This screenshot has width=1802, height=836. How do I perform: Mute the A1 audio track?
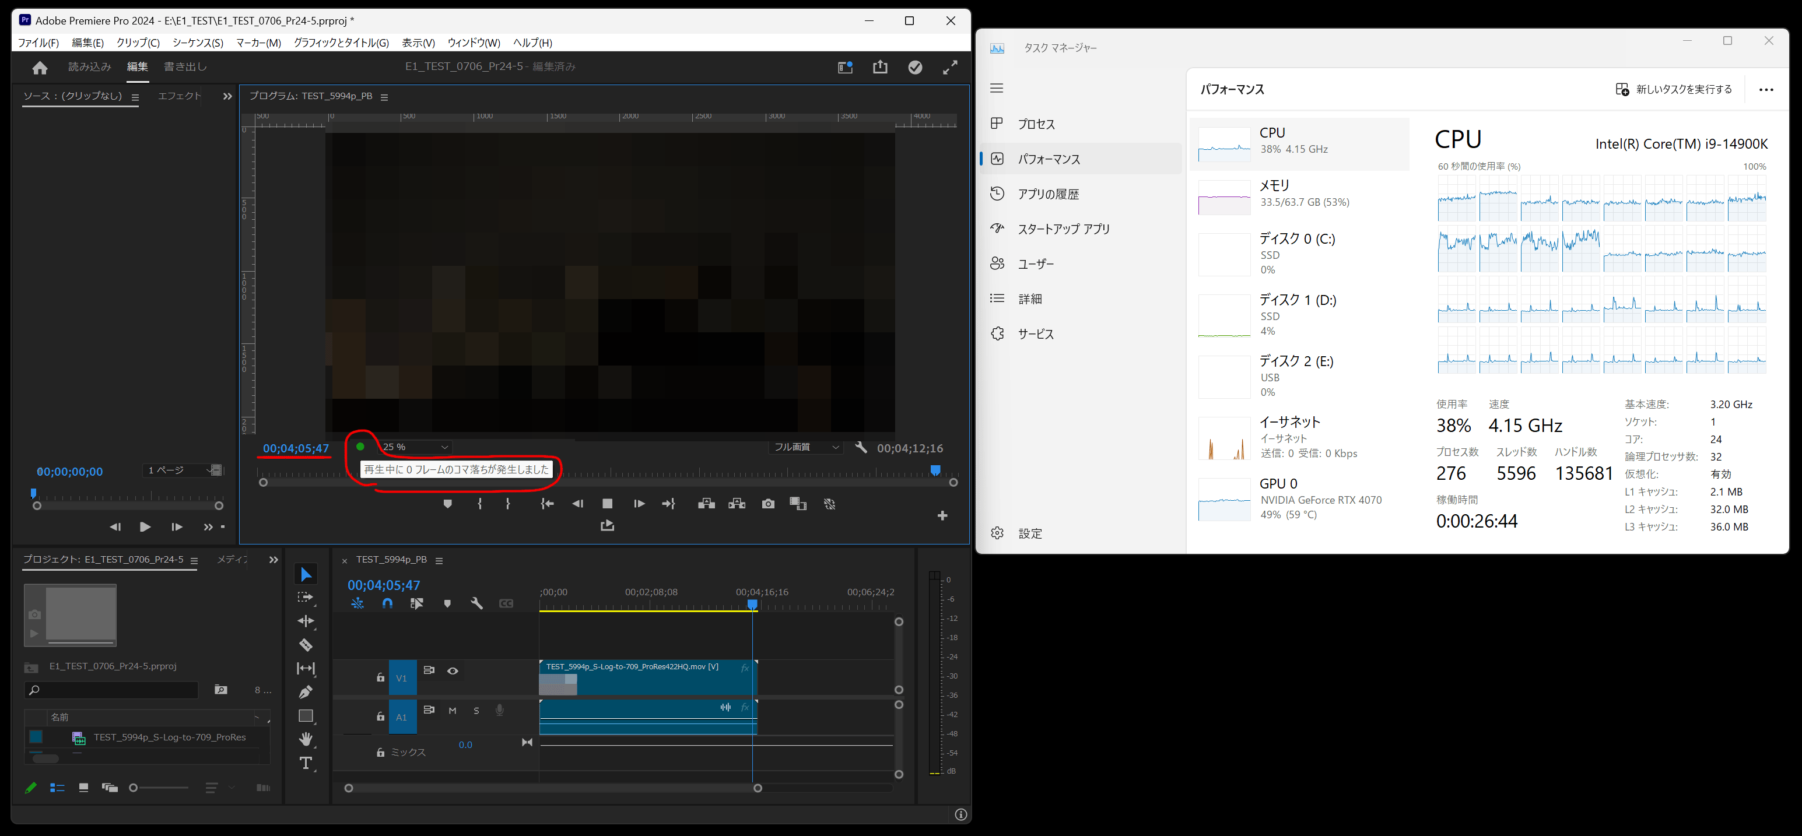452,710
